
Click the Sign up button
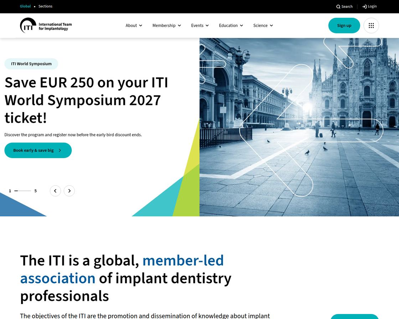click(x=344, y=25)
